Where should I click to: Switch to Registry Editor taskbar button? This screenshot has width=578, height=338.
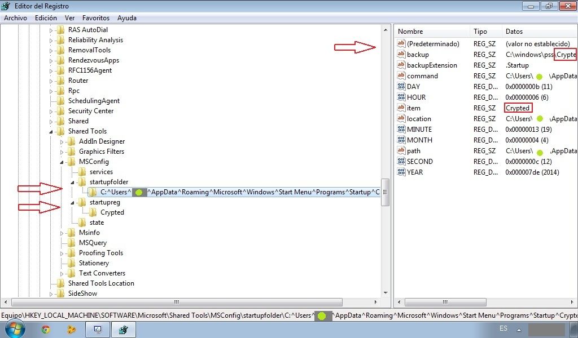click(x=124, y=330)
